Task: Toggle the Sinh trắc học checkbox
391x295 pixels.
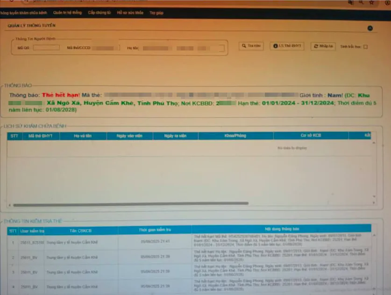Action: pyautogui.click(x=366, y=47)
